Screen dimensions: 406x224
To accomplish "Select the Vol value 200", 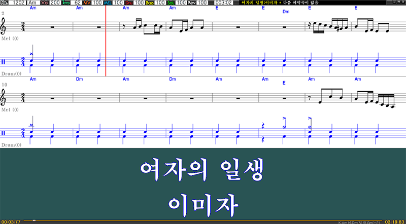I will click(x=55, y=3).
